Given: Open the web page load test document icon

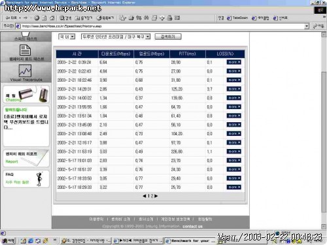Looking at the screenshot, I should [25, 50].
